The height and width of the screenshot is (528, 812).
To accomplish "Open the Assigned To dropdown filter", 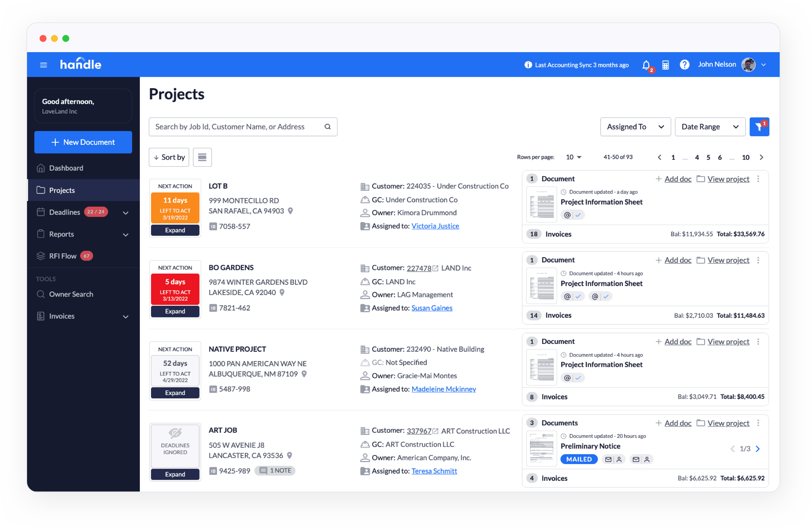I will [x=635, y=126].
